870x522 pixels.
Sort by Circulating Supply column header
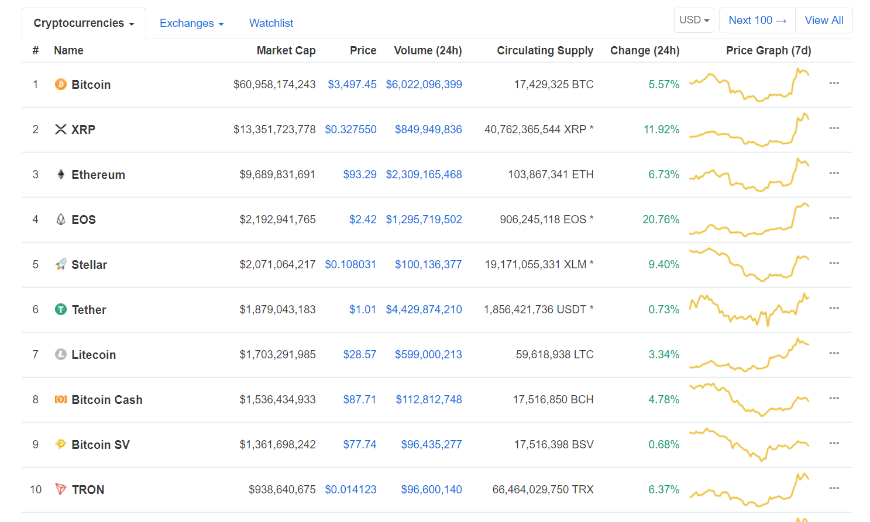545,51
